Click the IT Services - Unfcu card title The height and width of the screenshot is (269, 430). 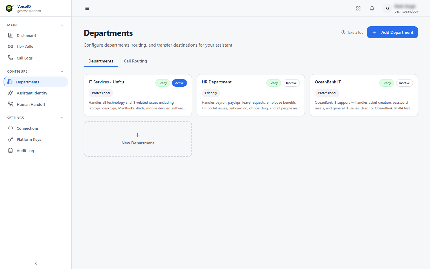(x=106, y=82)
